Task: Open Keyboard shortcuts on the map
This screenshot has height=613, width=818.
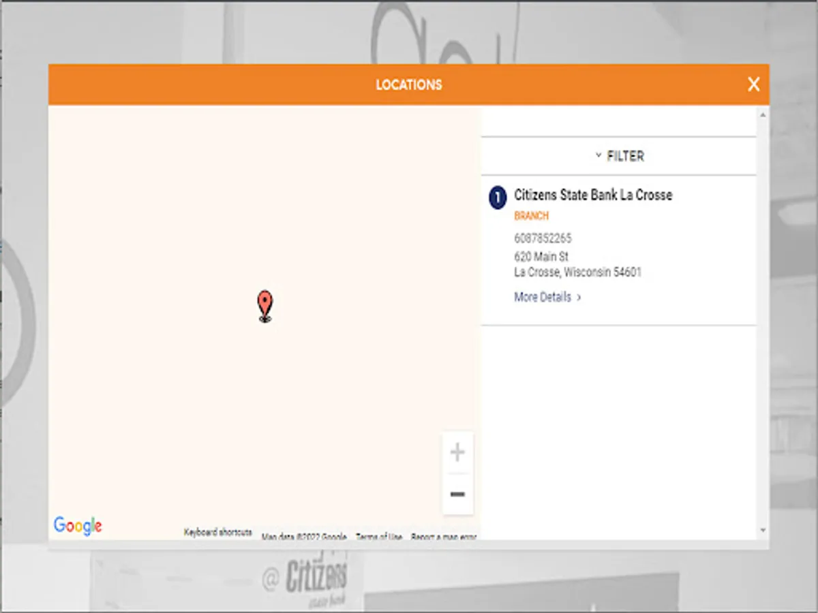Action: pyautogui.click(x=217, y=533)
